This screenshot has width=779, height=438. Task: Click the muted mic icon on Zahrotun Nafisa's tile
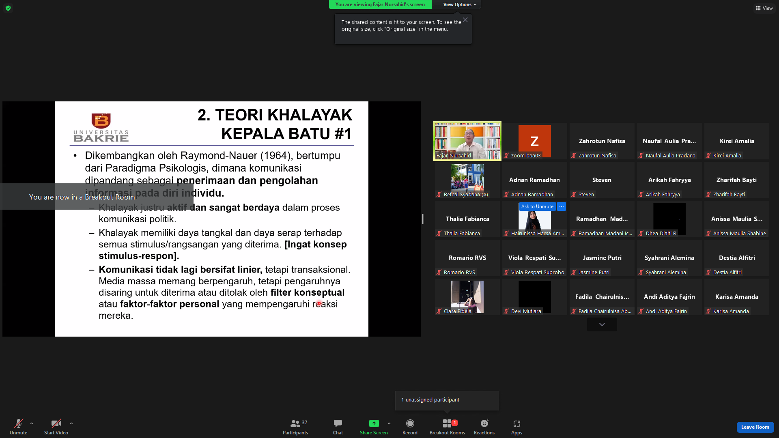pos(574,156)
